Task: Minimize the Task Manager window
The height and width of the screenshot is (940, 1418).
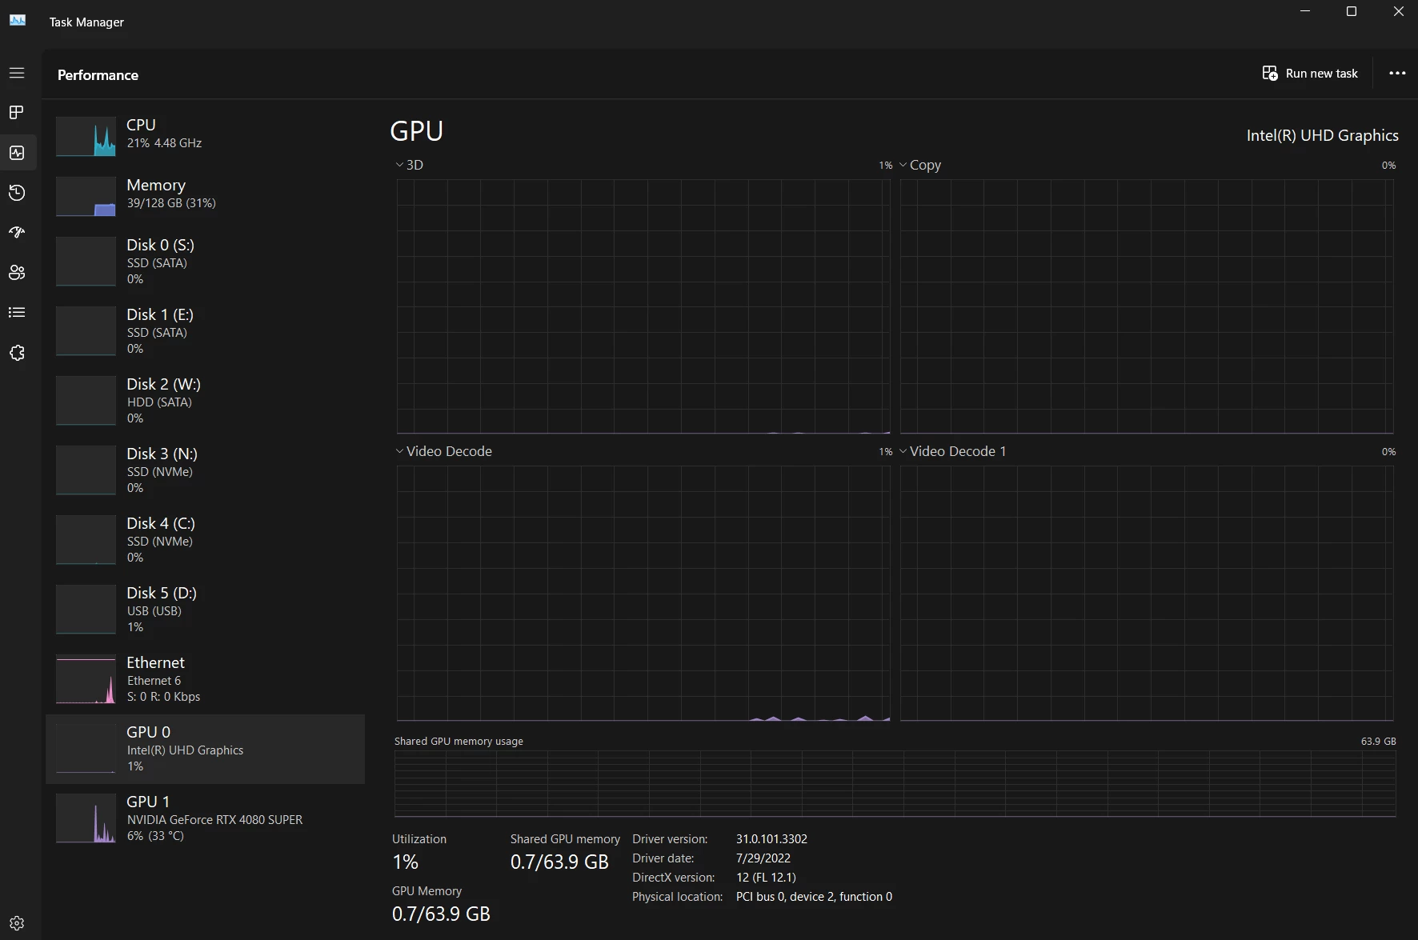Action: [1305, 11]
